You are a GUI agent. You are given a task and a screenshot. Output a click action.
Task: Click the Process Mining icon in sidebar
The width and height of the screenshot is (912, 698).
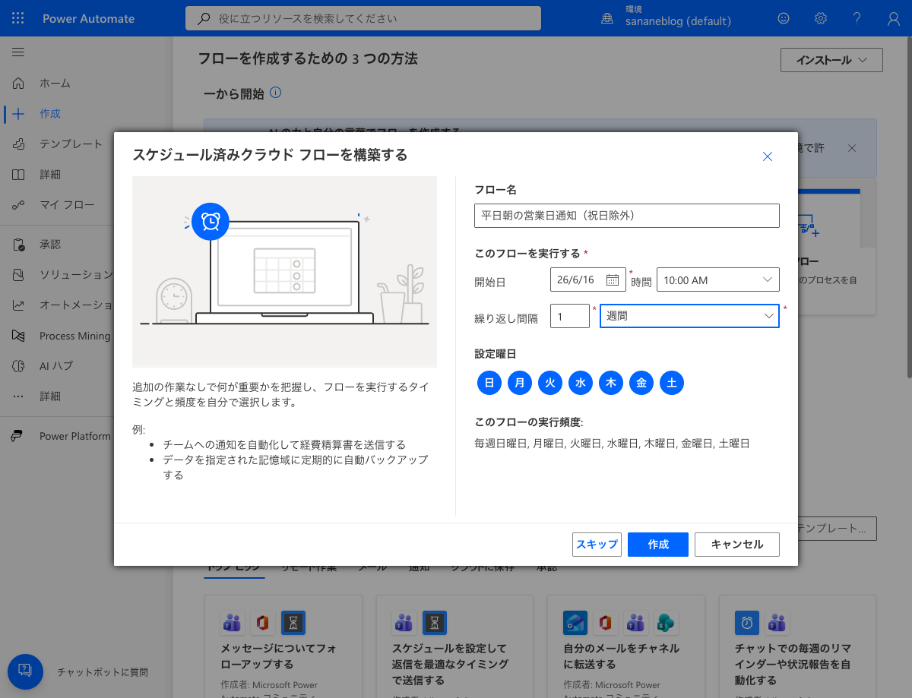[x=19, y=335]
